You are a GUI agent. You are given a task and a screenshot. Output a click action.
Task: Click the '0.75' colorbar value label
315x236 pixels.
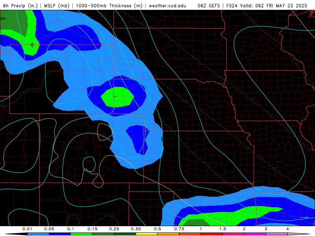(179, 229)
